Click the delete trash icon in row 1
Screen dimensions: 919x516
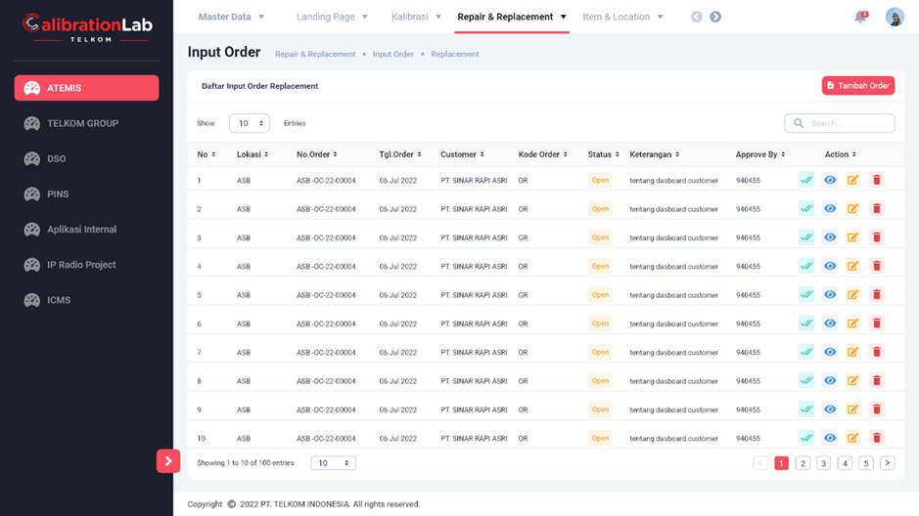click(x=876, y=180)
